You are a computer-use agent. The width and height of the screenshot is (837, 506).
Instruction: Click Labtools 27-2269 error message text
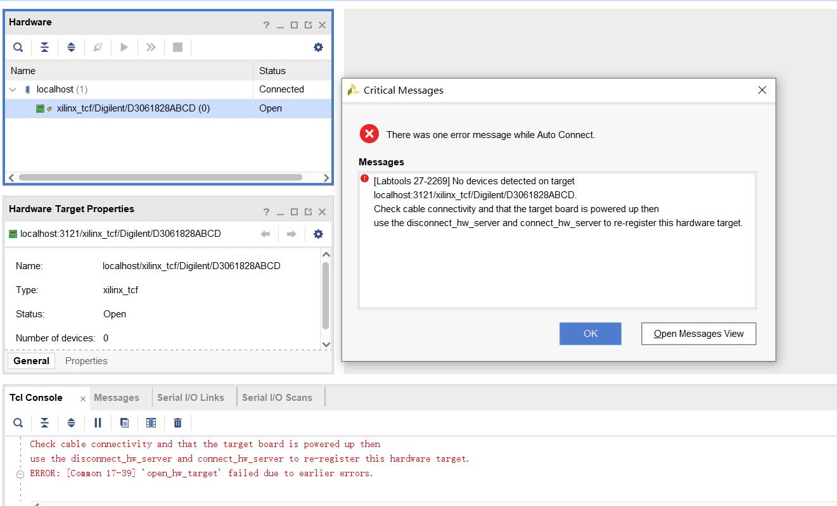[558, 202]
